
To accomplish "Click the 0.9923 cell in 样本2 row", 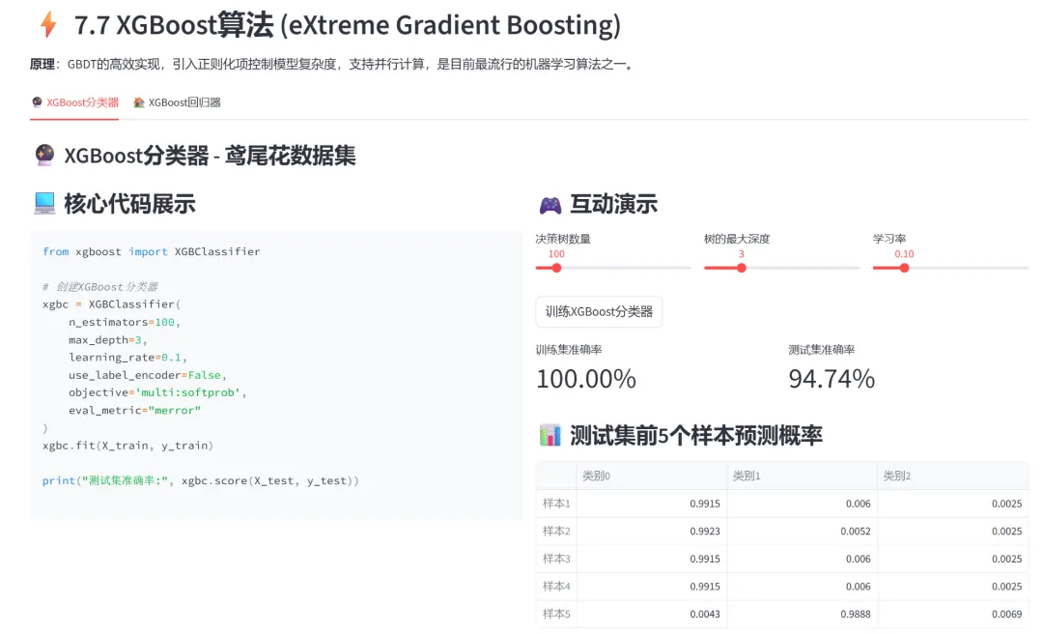I will (x=652, y=532).
